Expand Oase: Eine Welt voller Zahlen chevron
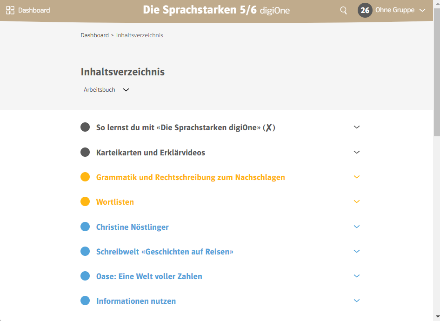The width and height of the screenshot is (440, 321). [x=357, y=276]
